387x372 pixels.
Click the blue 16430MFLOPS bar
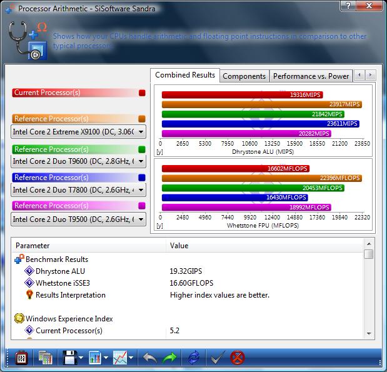[234, 198]
